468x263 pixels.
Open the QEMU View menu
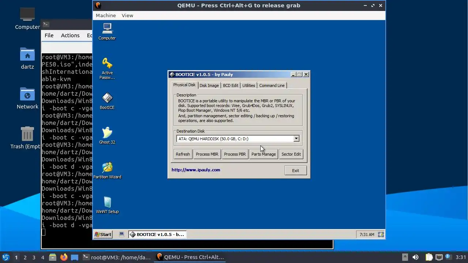tap(127, 15)
